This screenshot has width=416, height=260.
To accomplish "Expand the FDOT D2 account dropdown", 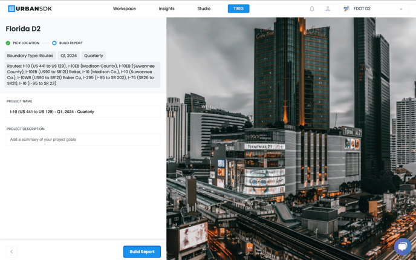I will [x=400, y=9].
